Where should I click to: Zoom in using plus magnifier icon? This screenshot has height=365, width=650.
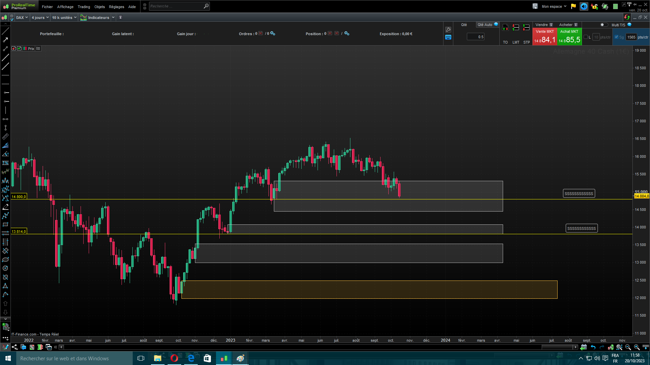click(637, 347)
